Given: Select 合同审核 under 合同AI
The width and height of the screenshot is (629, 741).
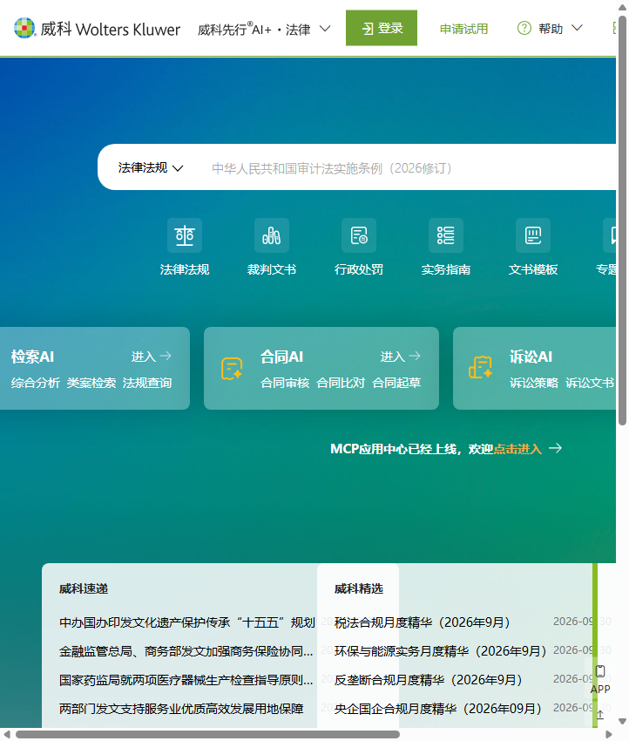Looking at the screenshot, I should tap(285, 383).
